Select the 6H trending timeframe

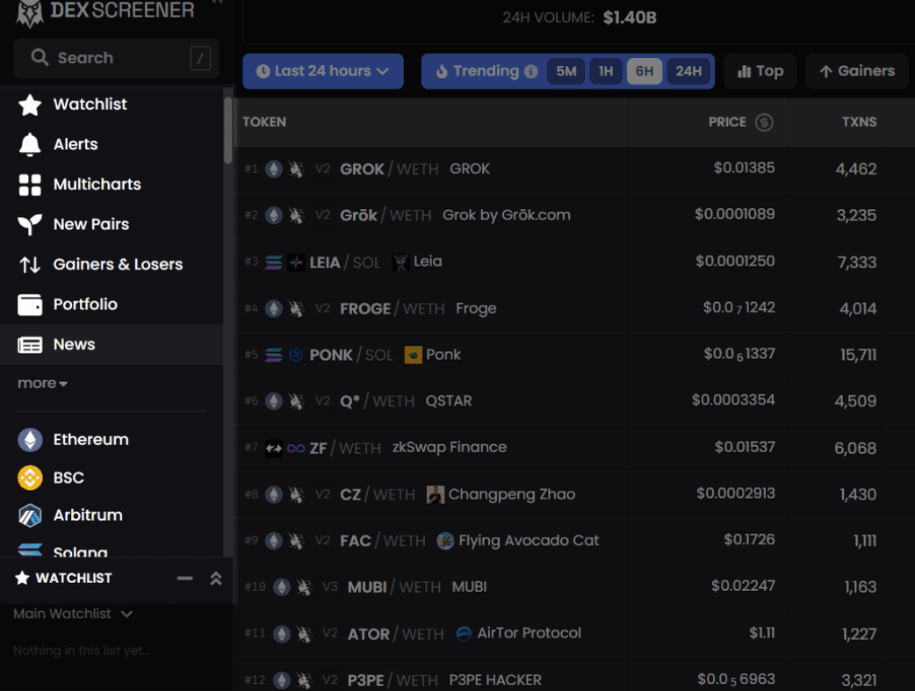(645, 71)
